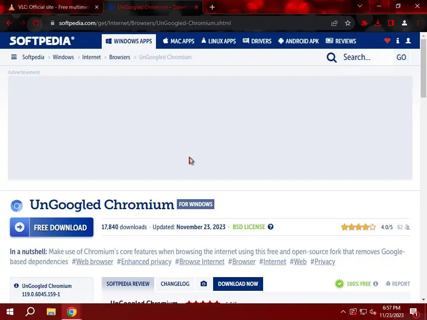Image resolution: width=427 pixels, height=320 pixels.
Task: Open the Android APK section
Action: click(299, 41)
